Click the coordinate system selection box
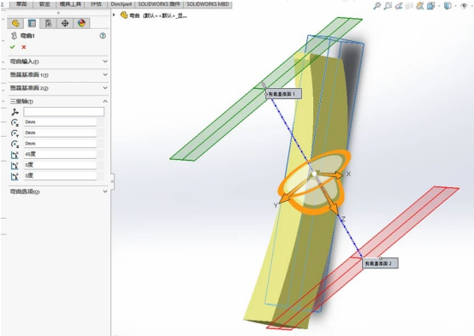This screenshot has width=474, height=336. tap(64, 112)
